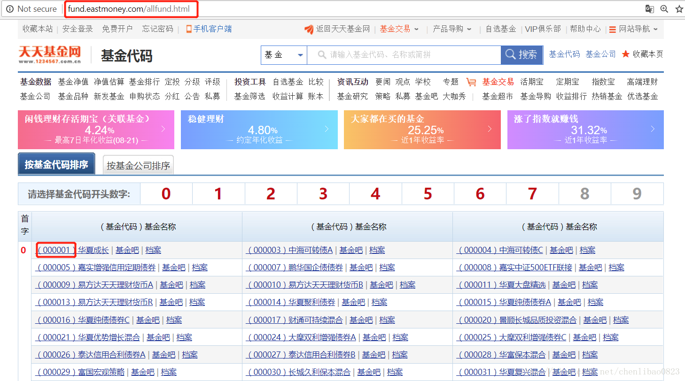Switch to 按基金公司排序 tab
The height and width of the screenshot is (381, 685).
coord(138,165)
